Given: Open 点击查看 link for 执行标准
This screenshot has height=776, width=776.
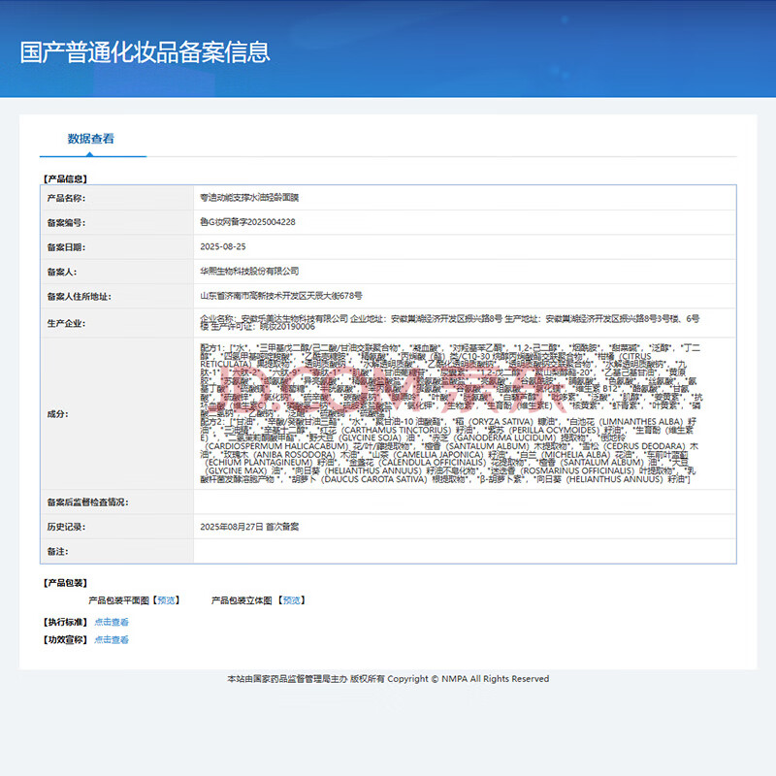Looking at the screenshot, I should [112, 622].
